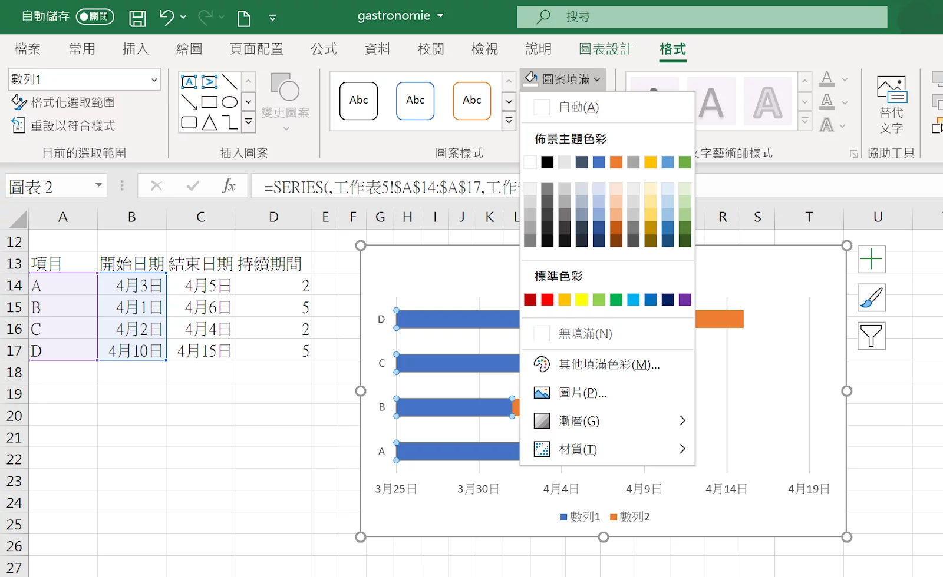Pick standard red color swatch
The width and height of the screenshot is (943, 577).
pyautogui.click(x=548, y=300)
